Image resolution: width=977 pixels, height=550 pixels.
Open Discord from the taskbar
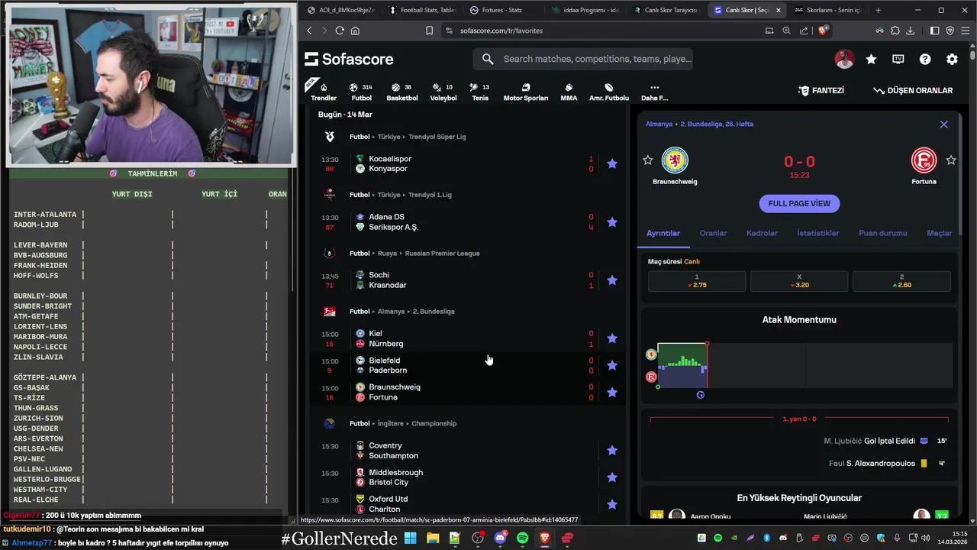(500, 538)
